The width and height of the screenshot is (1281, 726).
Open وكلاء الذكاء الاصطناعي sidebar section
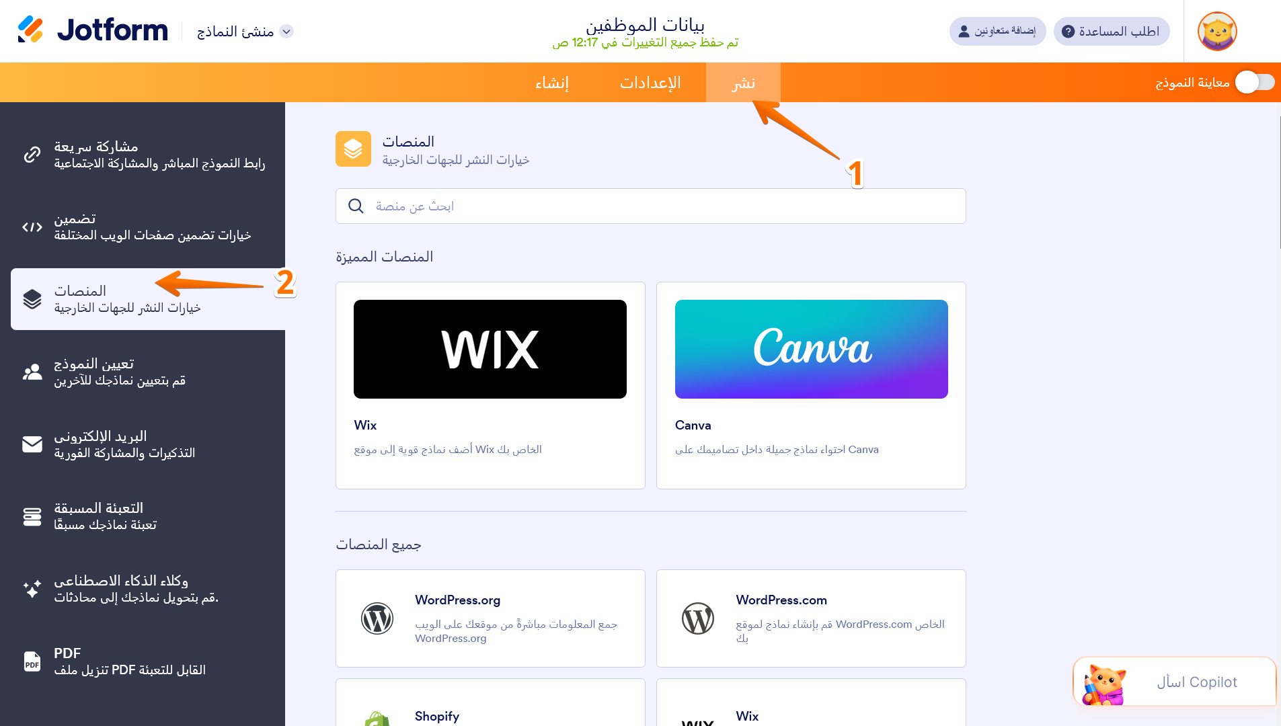tap(148, 589)
